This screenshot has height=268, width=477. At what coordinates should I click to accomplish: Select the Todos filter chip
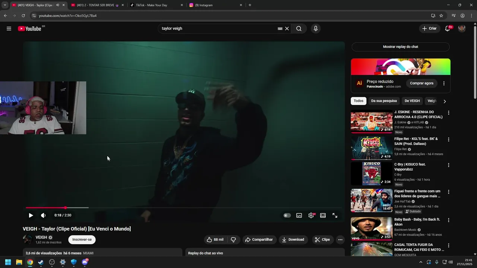tap(358, 101)
